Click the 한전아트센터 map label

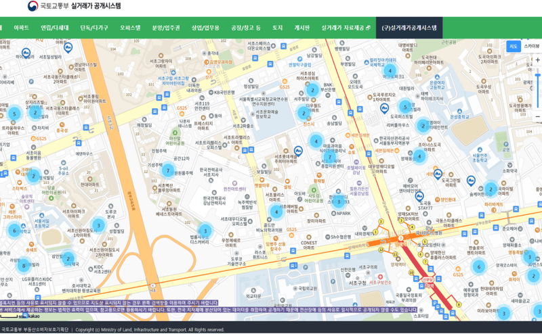[x=234, y=189]
